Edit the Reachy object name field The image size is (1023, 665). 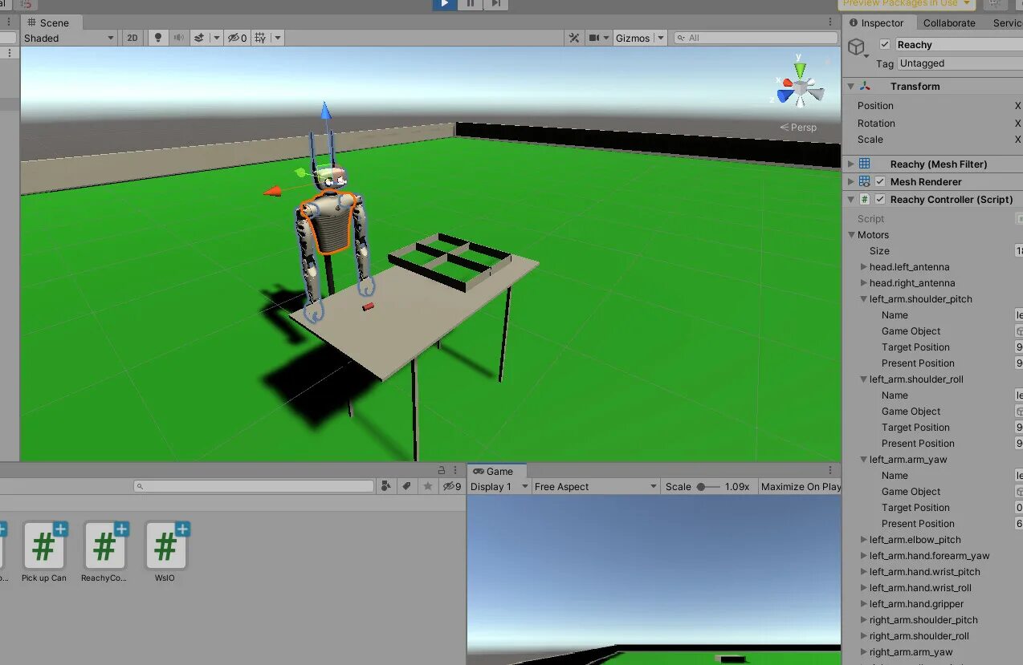(x=959, y=45)
